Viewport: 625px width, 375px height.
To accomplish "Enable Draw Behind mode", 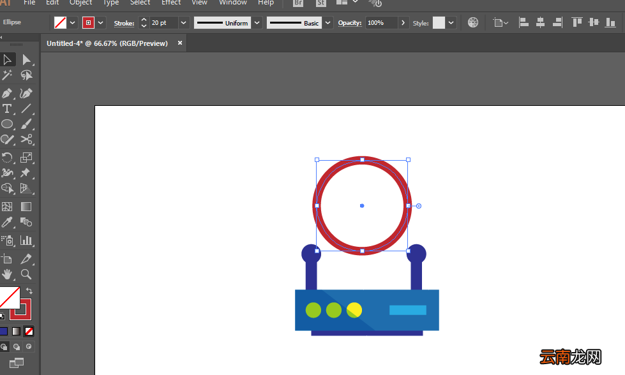I will click(x=17, y=347).
